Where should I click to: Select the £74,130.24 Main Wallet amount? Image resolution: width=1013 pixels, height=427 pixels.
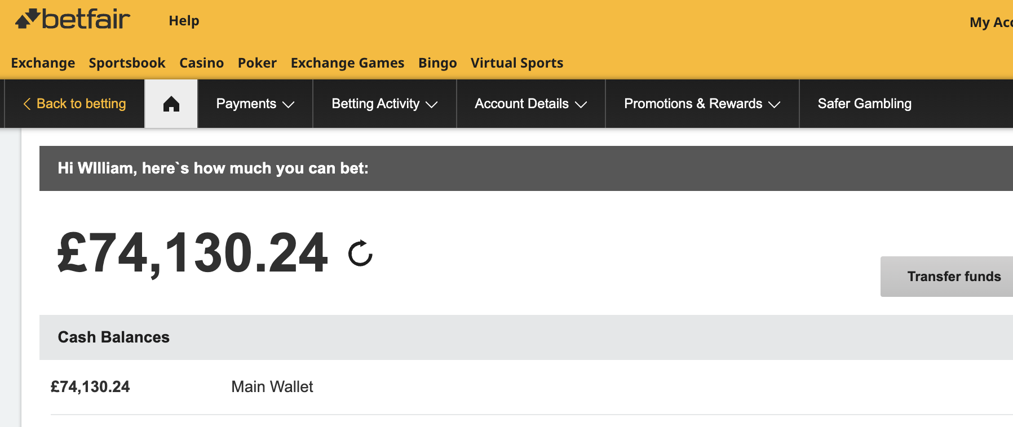(x=90, y=387)
